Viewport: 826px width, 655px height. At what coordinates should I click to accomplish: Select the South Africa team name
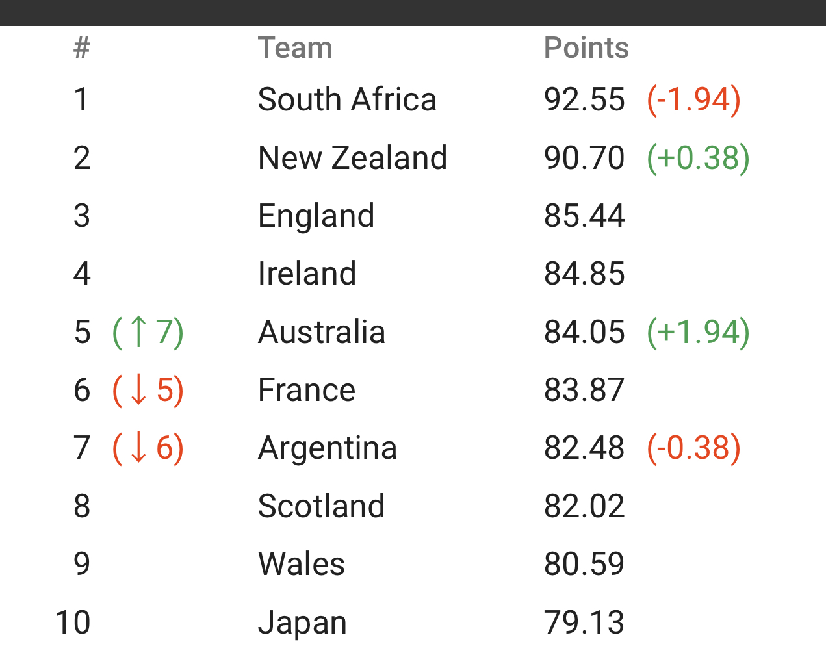click(347, 99)
